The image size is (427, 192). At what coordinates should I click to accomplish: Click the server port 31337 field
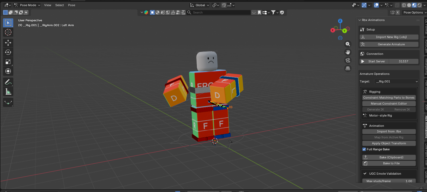(403, 61)
